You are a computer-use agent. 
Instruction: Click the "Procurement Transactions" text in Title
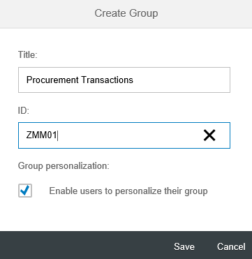click(80, 80)
